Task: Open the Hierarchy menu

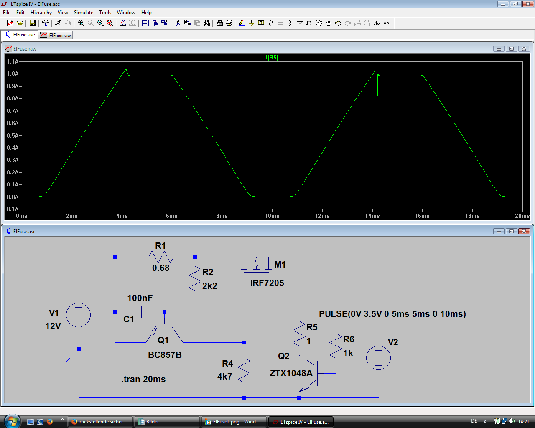Action: click(x=41, y=13)
